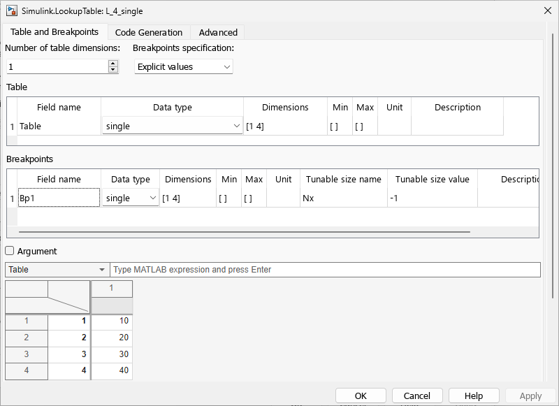Select the table value cell 40

(112, 370)
